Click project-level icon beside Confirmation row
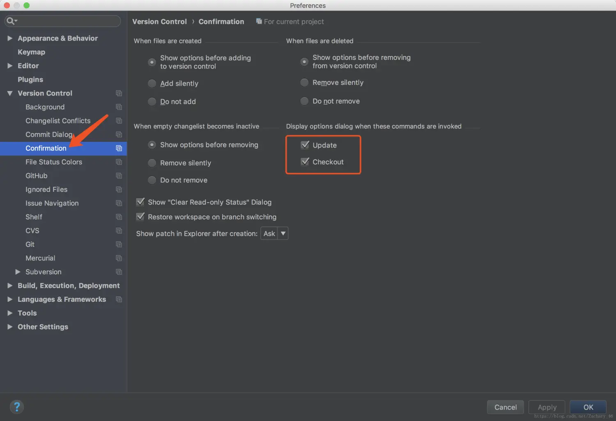This screenshot has width=616, height=421. click(119, 148)
